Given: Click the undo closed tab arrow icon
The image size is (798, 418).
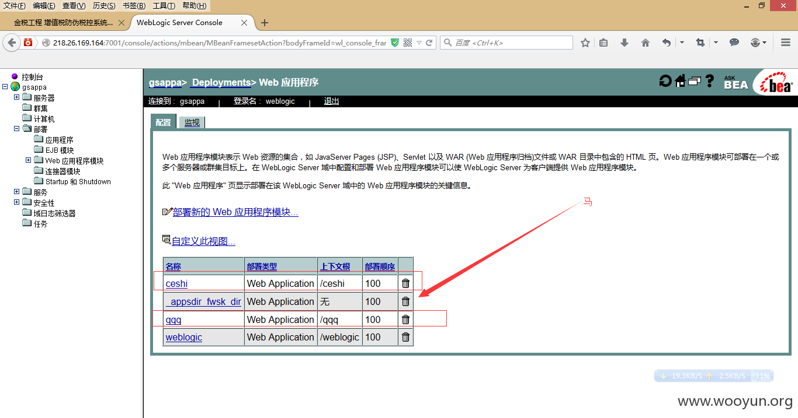Looking at the screenshot, I should point(667,43).
